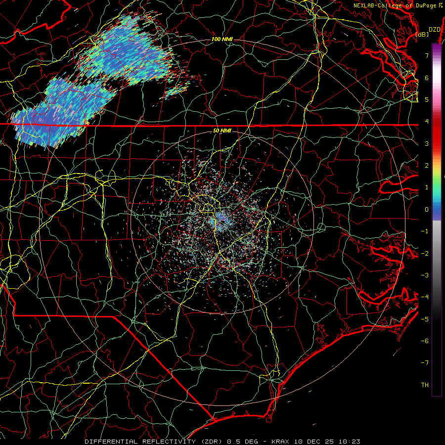Click the -2 scale value
Viewport: 445px width, 445px height.
click(425, 253)
